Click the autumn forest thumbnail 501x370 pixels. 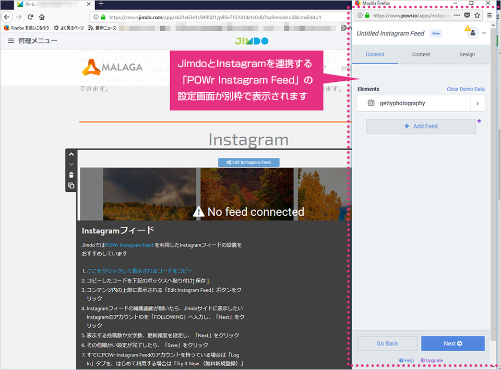click(x=247, y=194)
